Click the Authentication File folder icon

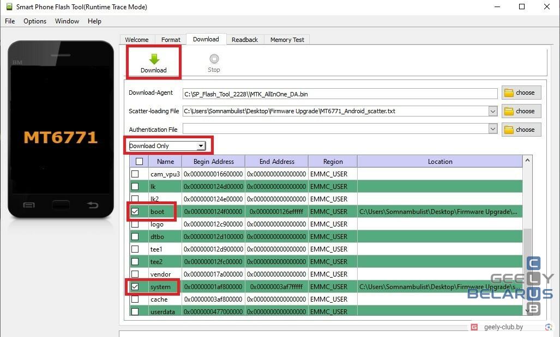click(x=509, y=130)
